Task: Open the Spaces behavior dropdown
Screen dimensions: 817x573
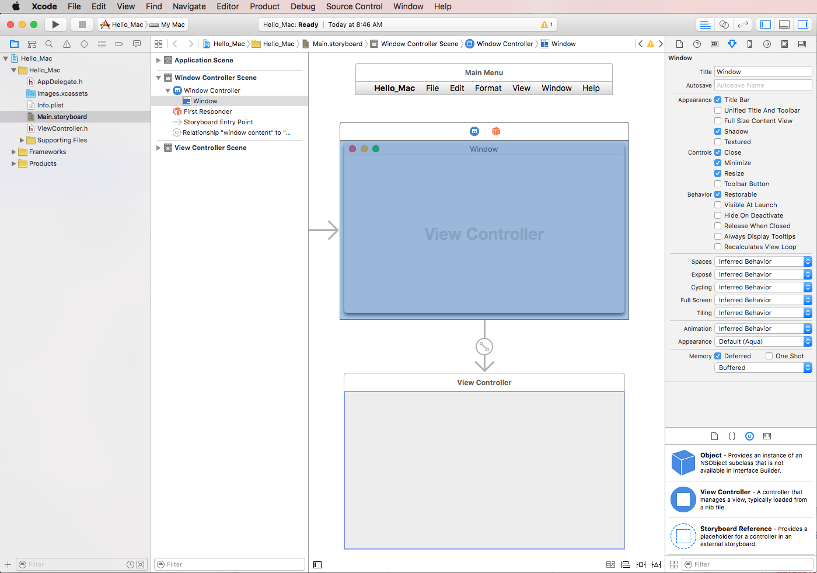Action: tap(808, 261)
